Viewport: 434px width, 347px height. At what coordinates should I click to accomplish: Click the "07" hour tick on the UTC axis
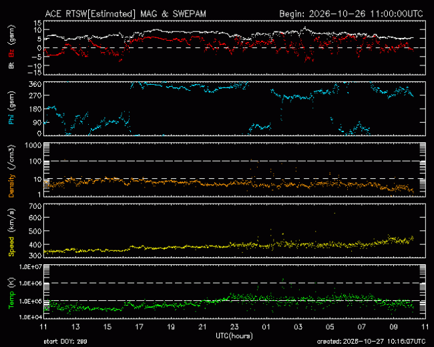pos(362,327)
